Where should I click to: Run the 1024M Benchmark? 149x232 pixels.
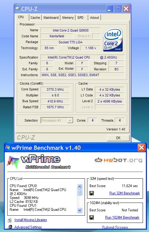pyautogui.click(x=122, y=217)
